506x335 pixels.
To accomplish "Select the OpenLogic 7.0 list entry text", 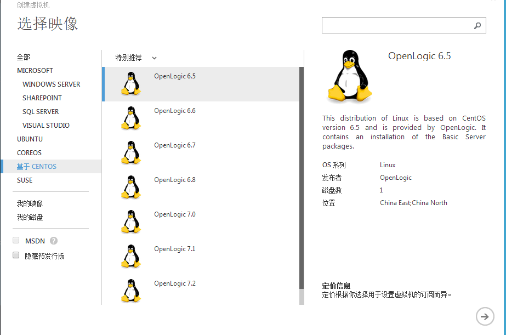I will (174, 214).
